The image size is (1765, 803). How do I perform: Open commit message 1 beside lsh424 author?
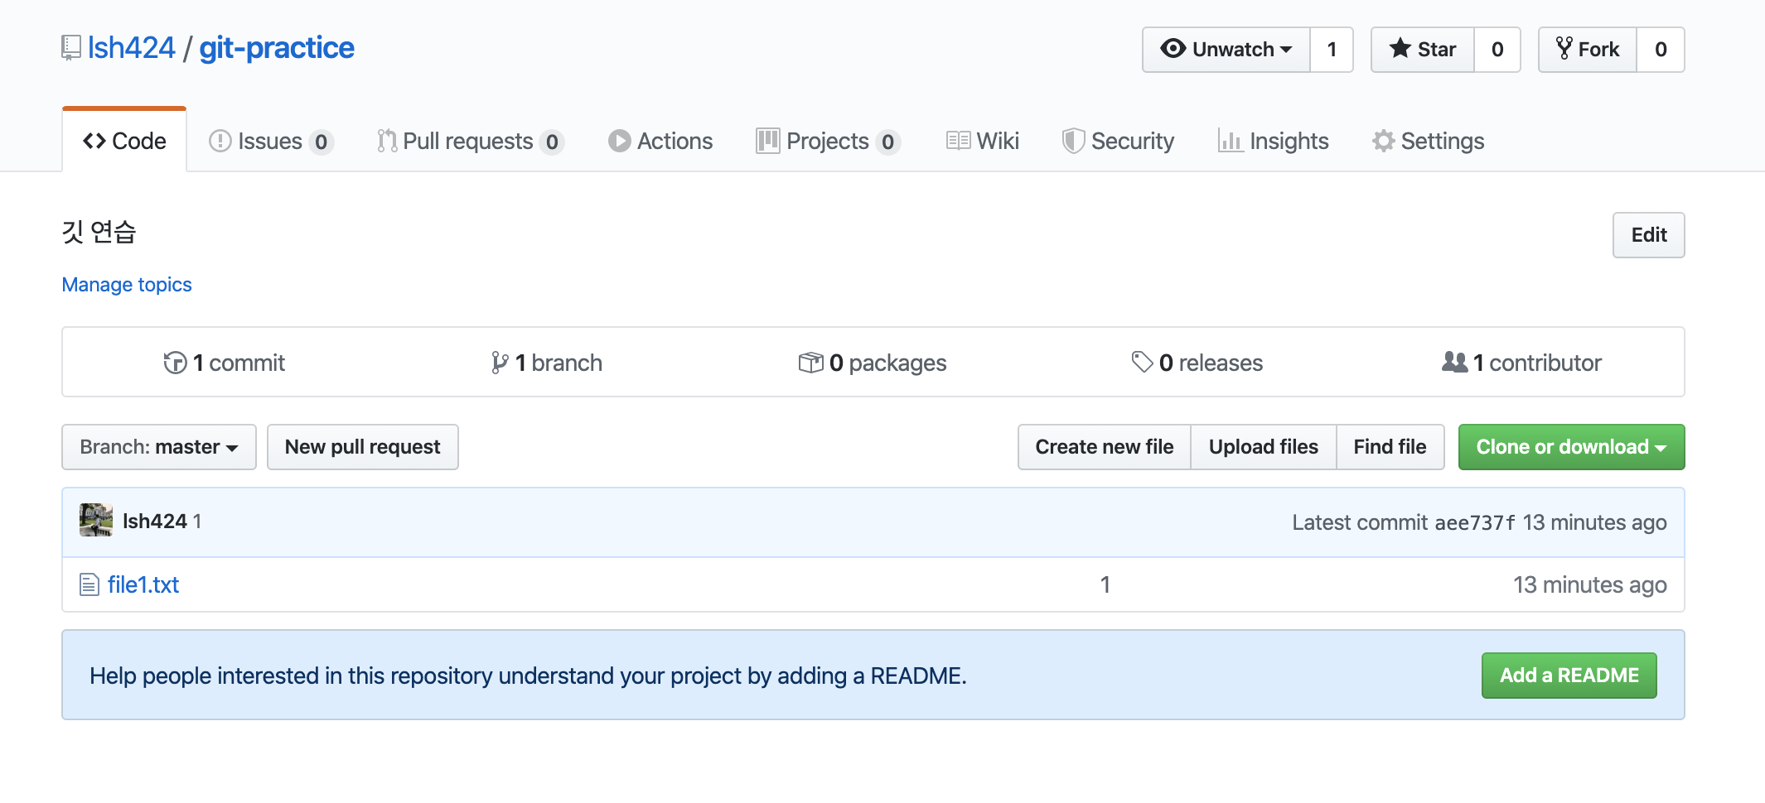(197, 522)
